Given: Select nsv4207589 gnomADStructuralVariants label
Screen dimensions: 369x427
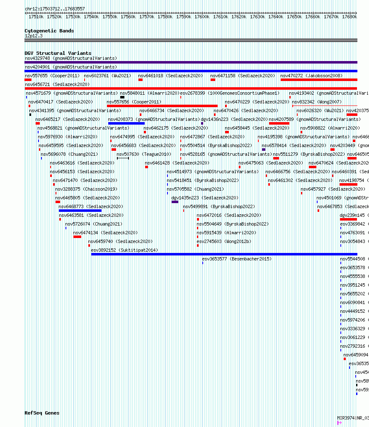Looking at the screenshot, I should coord(315,119).
